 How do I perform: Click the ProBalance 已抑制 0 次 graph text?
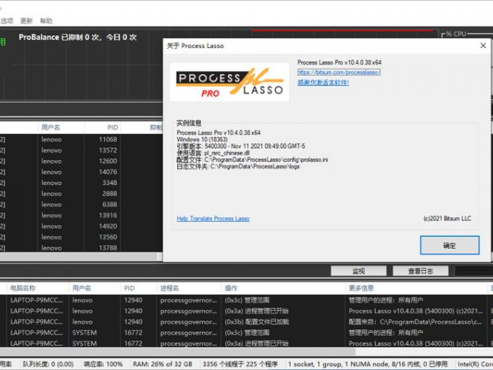pos(78,37)
